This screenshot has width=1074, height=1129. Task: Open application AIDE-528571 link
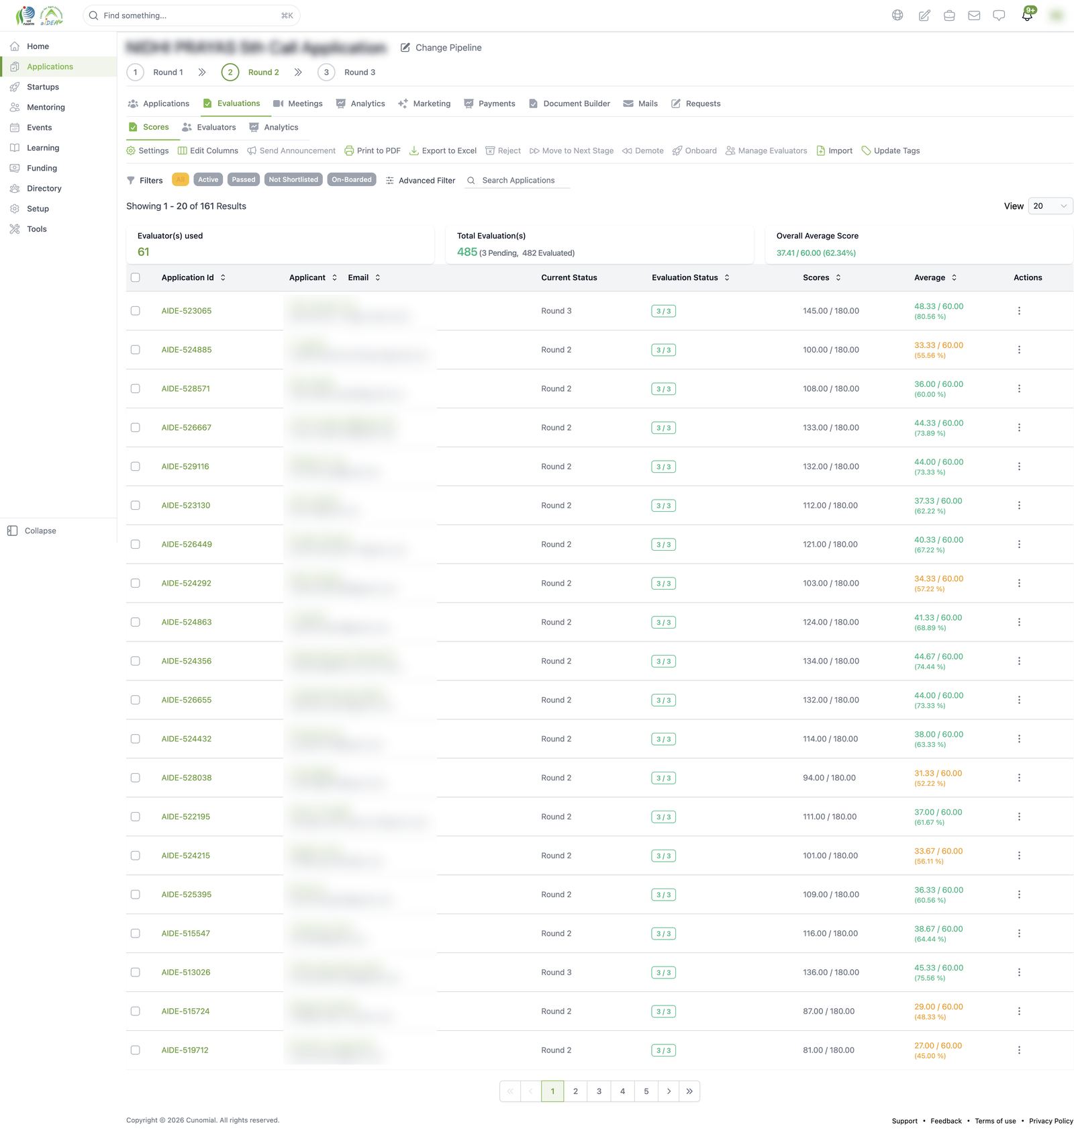click(x=186, y=389)
